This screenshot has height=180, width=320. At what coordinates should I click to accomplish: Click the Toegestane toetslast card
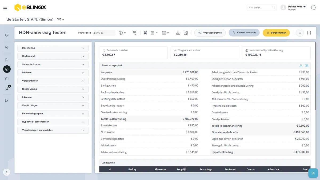pos(205,53)
